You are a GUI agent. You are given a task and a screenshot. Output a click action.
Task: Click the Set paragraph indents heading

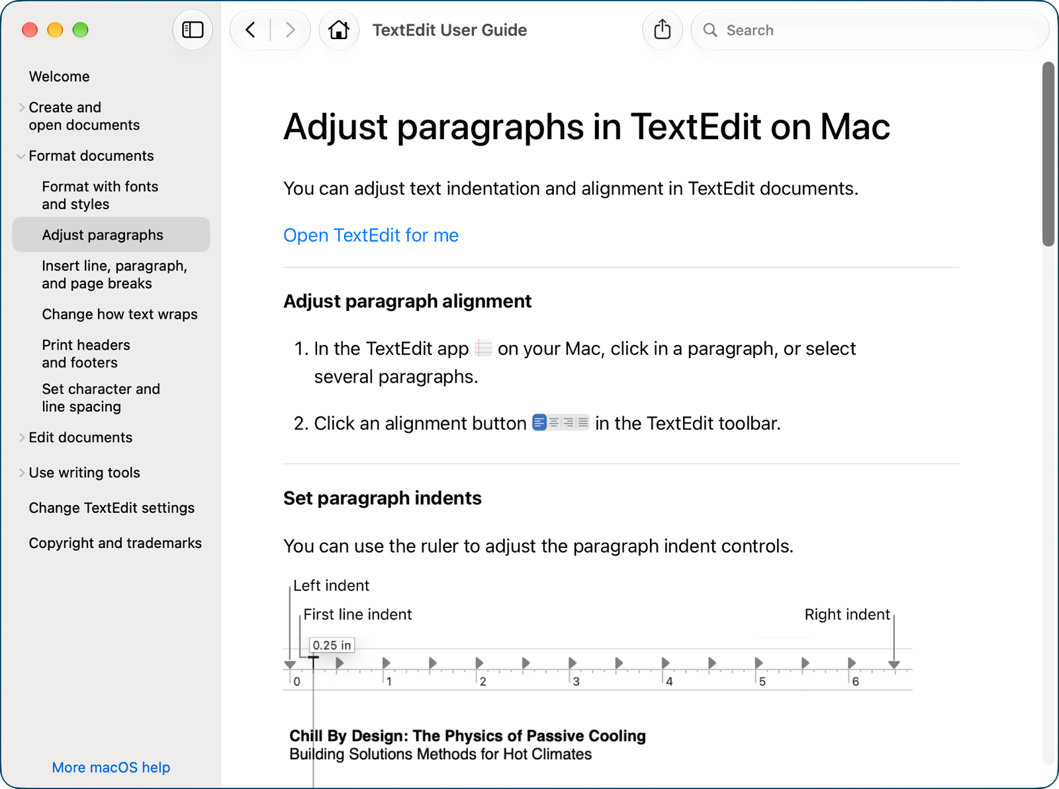pos(383,498)
